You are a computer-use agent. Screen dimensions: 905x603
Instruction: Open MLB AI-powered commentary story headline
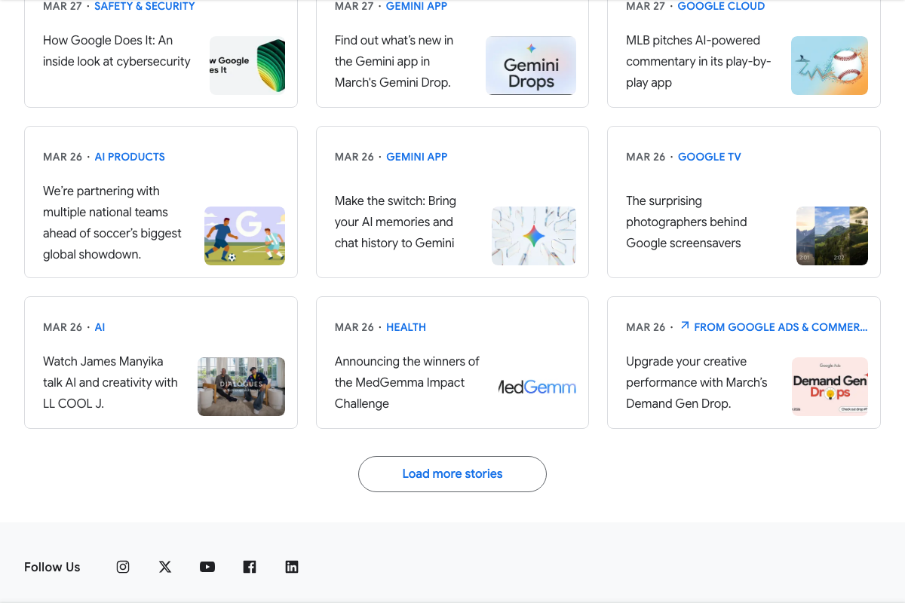pos(698,61)
